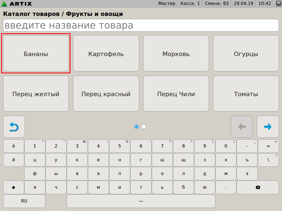
Task: Select the first page indicator dot
Action: point(137,127)
